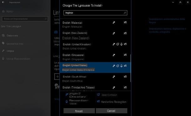191x116 pixels.
Task: Click handwriting icon for English (Singapore)
Action: 125,55
